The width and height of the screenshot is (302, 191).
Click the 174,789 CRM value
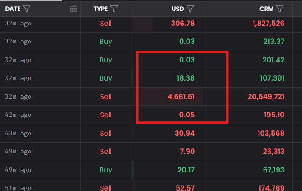click(x=271, y=188)
